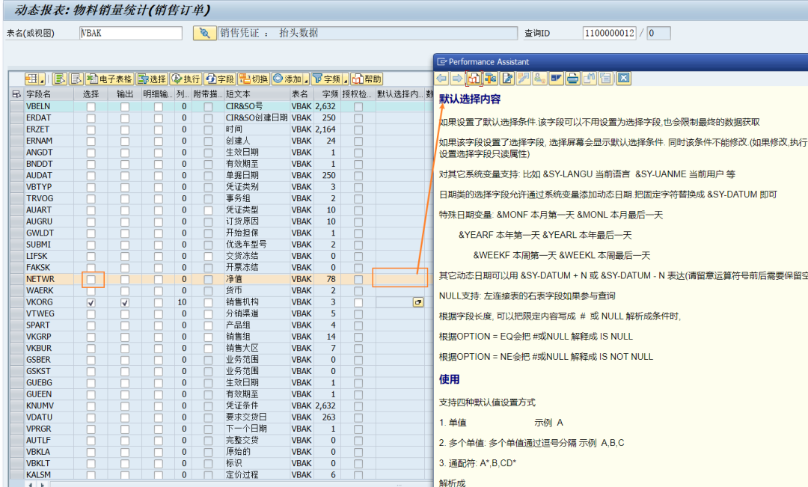
Task: Click the select-all rows corner icon
Action: click(16, 94)
